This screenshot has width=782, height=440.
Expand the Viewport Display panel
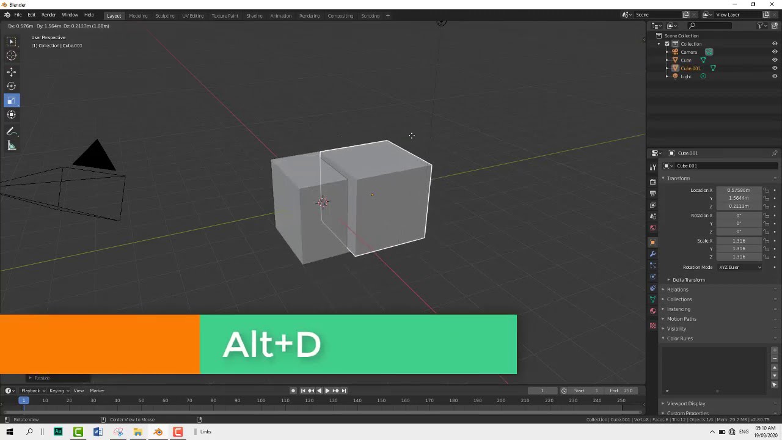tap(685, 403)
